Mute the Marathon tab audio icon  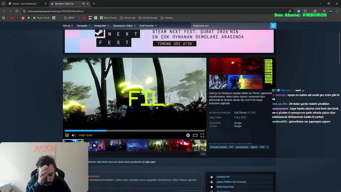click(x=83, y=4)
